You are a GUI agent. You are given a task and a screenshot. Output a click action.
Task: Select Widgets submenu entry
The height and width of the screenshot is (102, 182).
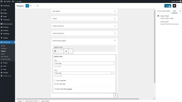click(3, 51)
